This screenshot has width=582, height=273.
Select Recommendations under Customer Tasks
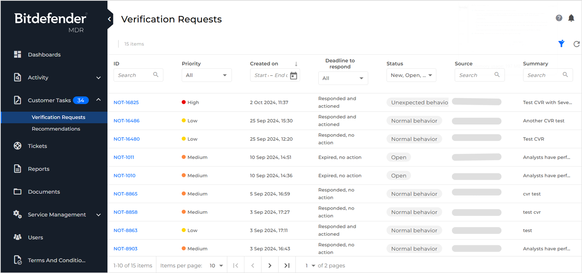(x=56, y=128)
